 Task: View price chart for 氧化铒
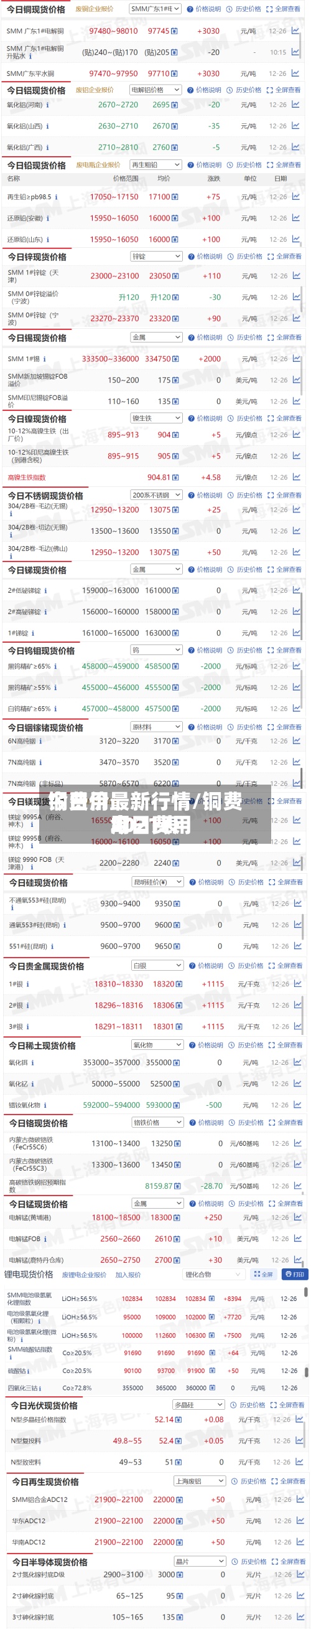click(297, 1062)
